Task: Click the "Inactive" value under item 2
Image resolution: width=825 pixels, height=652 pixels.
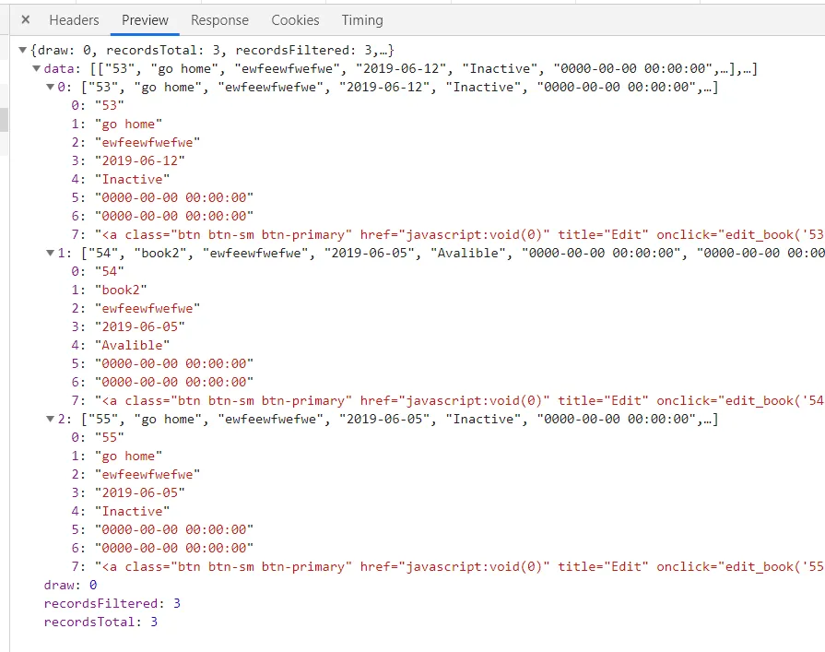Action: 132,512
